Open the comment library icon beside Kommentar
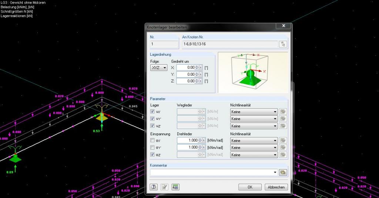The height and width of the screenshot is (198, 379). 283,173
